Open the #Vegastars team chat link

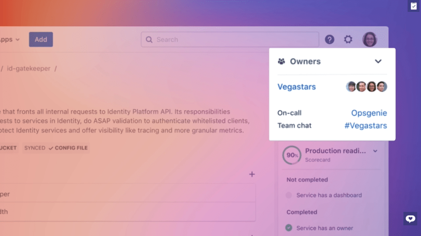pyautogui.click(x=365, y=126)
